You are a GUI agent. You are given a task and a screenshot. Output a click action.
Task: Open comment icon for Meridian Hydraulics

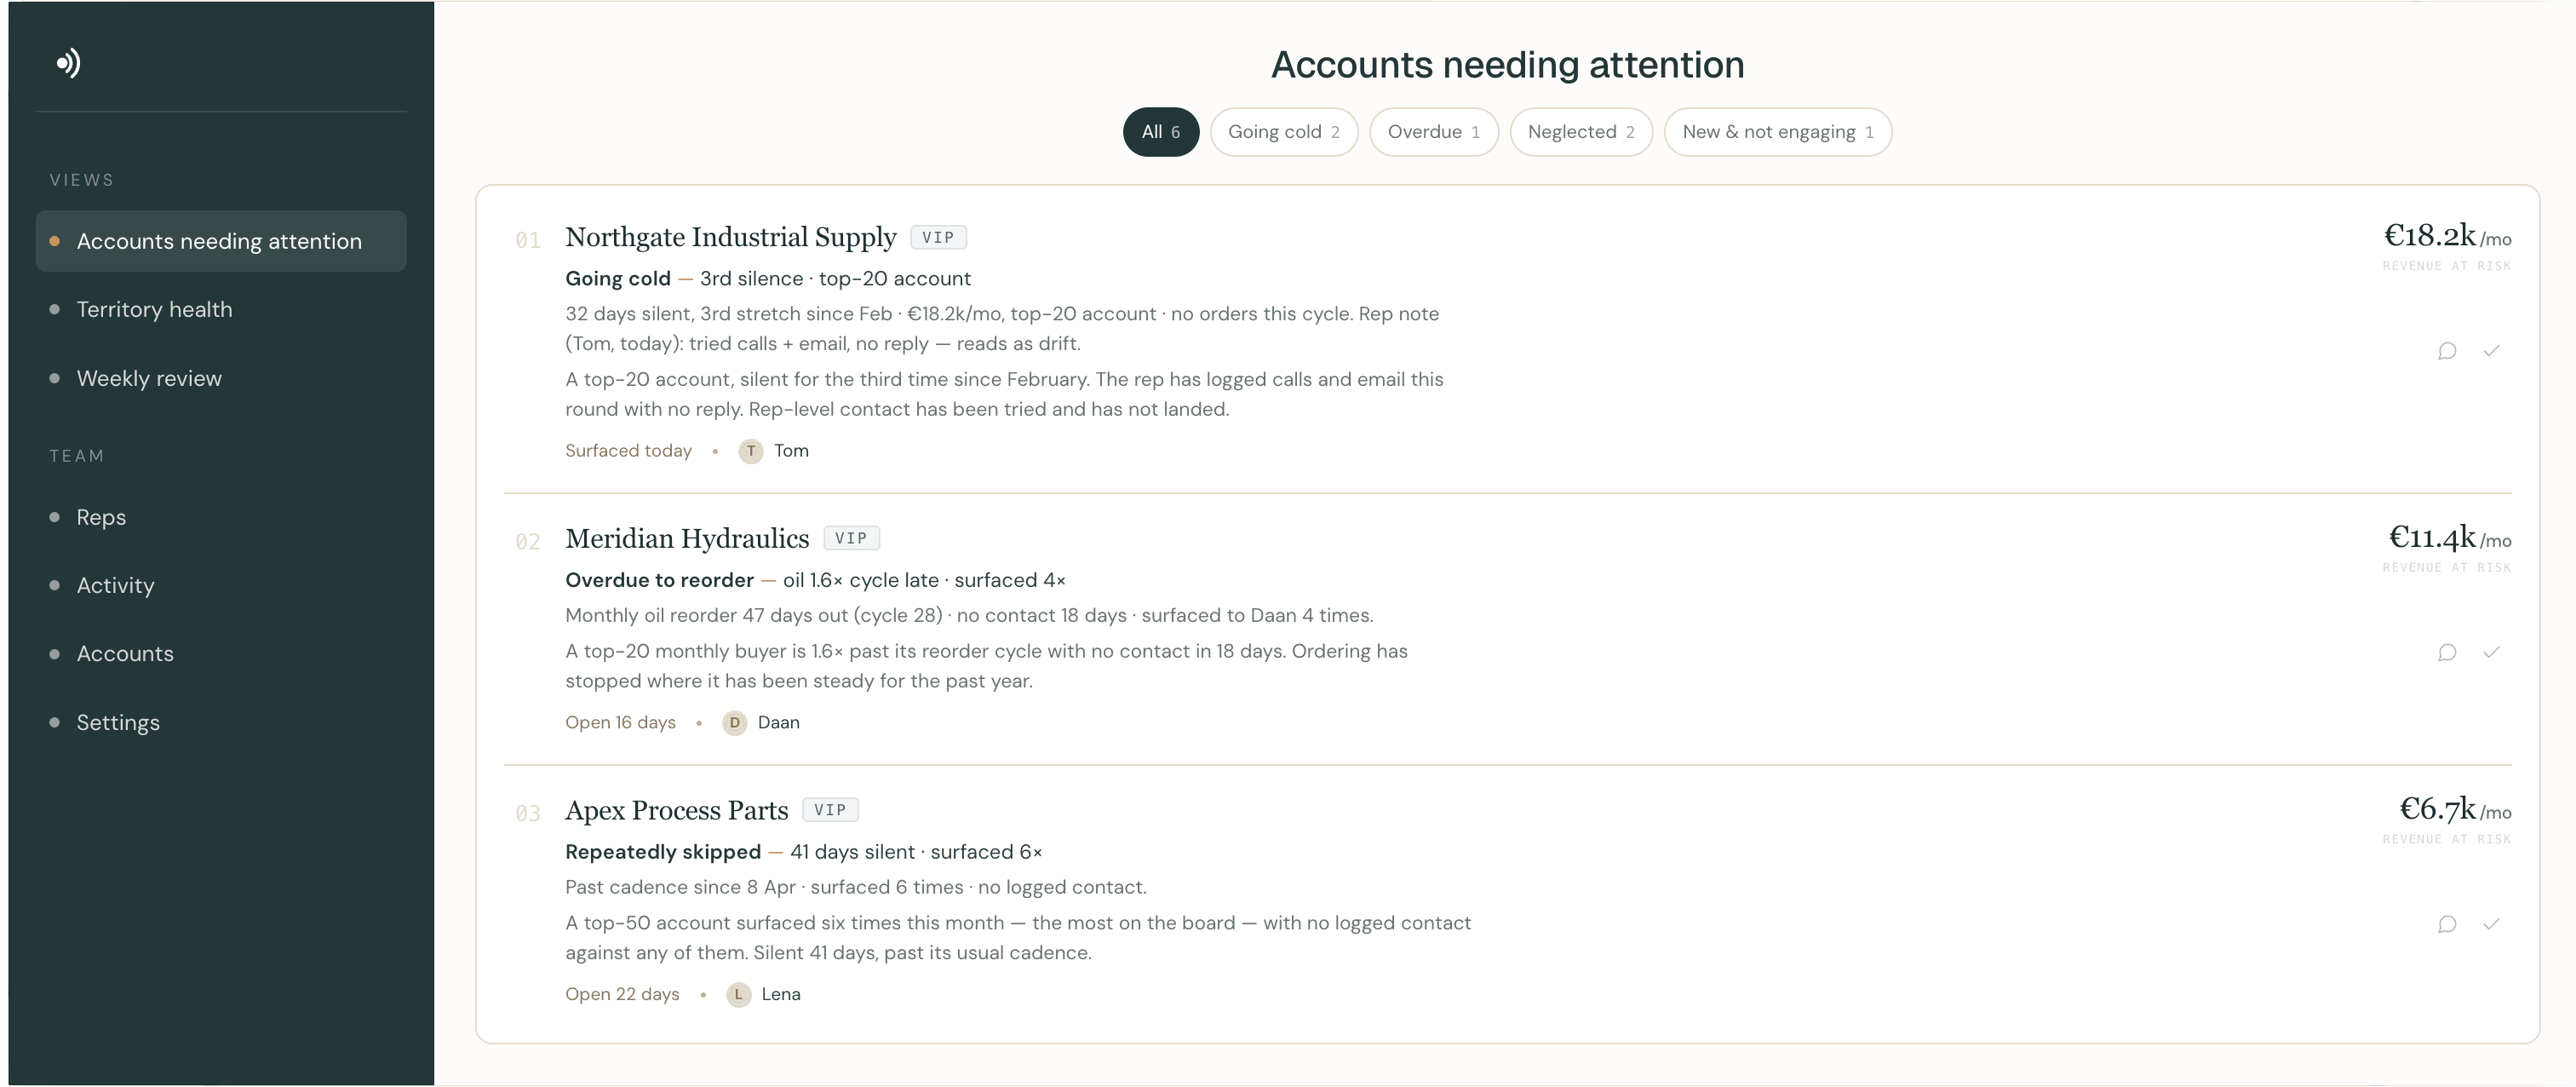click(x=2447, y=653)
